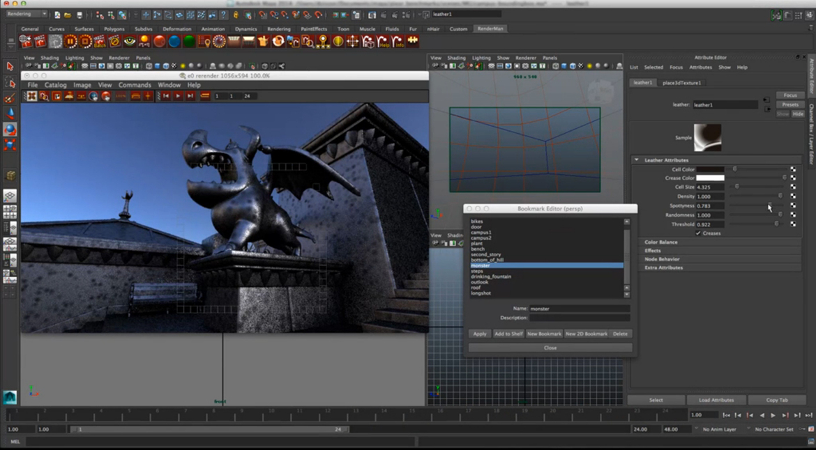This screenshot has height=450, width=816.
Task: Click the globe icon in render window toolbar
Action: click(x=93, y=96)
